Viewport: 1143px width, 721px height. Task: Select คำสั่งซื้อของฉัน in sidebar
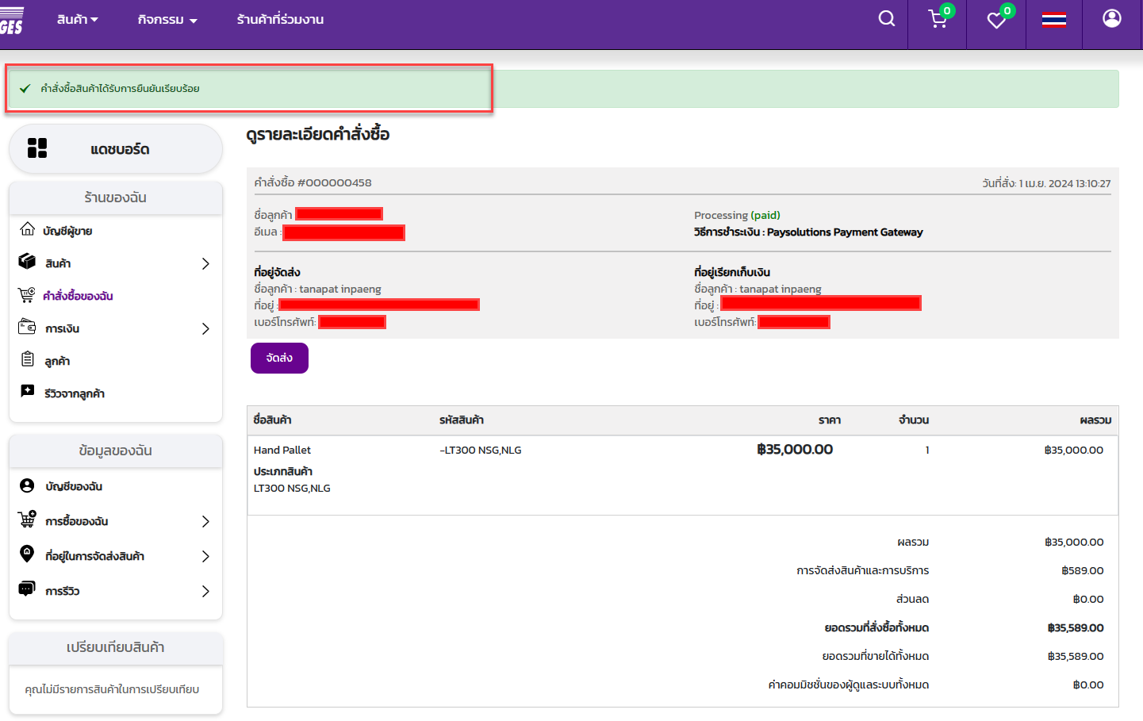pos(78,296)
